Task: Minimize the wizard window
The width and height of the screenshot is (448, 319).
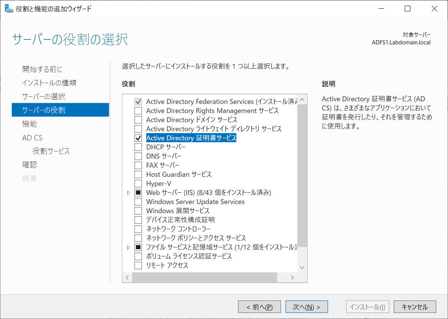Action: pos(381,9)
